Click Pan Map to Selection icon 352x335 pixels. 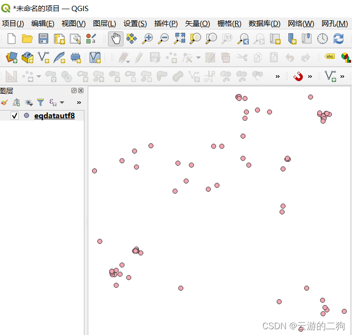pos(132,39)
